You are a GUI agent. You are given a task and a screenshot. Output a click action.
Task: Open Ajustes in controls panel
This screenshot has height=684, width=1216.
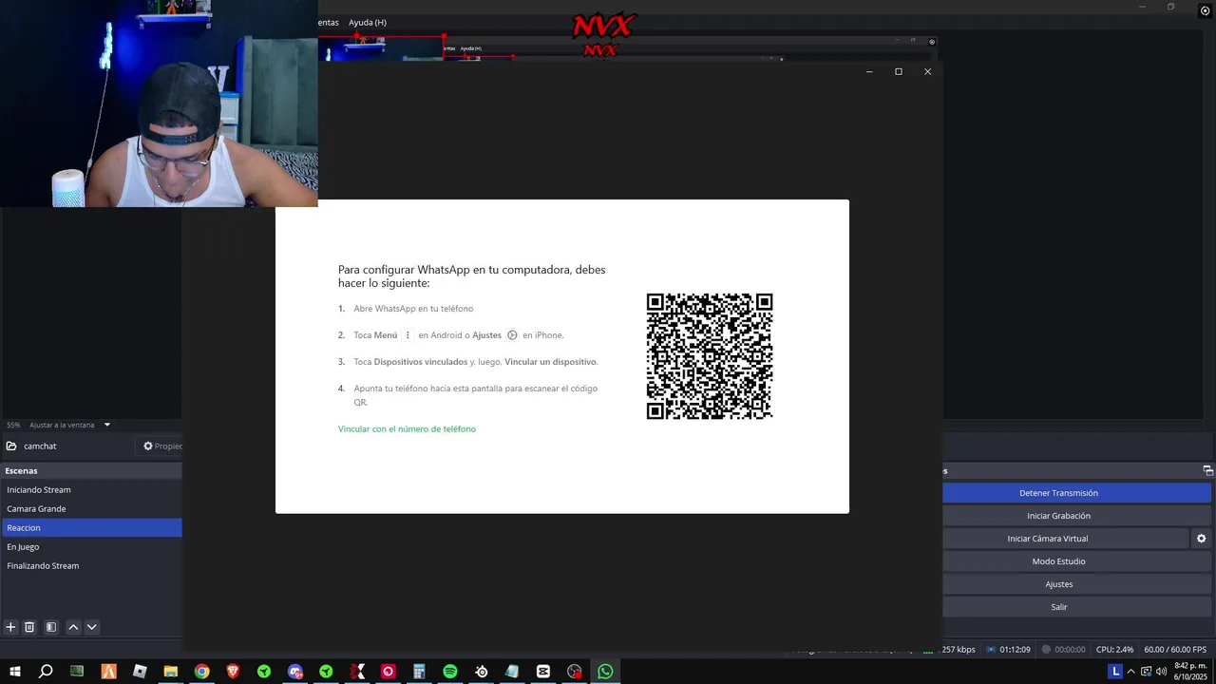coord(1077,584)
